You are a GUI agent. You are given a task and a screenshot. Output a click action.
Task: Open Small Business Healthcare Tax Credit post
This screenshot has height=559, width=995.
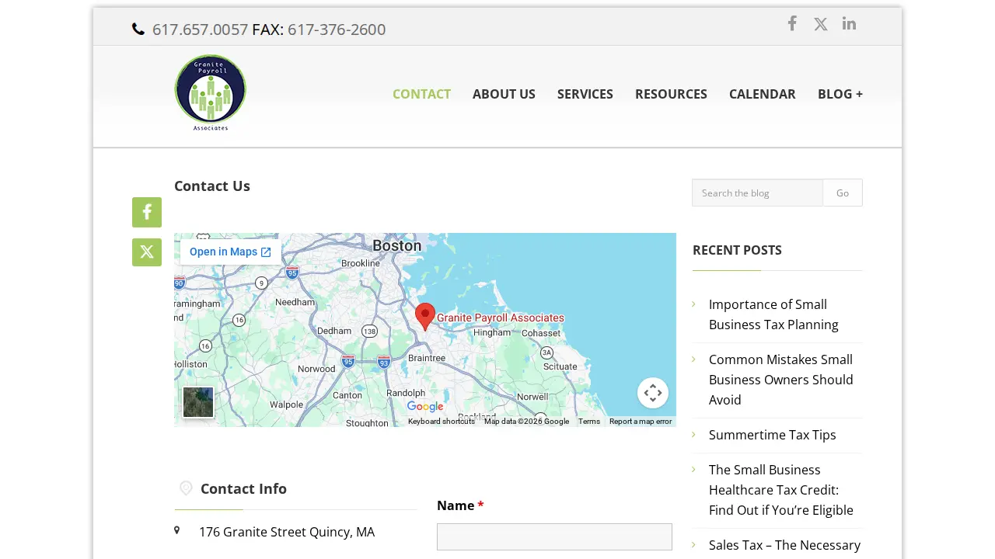tap(781, 490)
